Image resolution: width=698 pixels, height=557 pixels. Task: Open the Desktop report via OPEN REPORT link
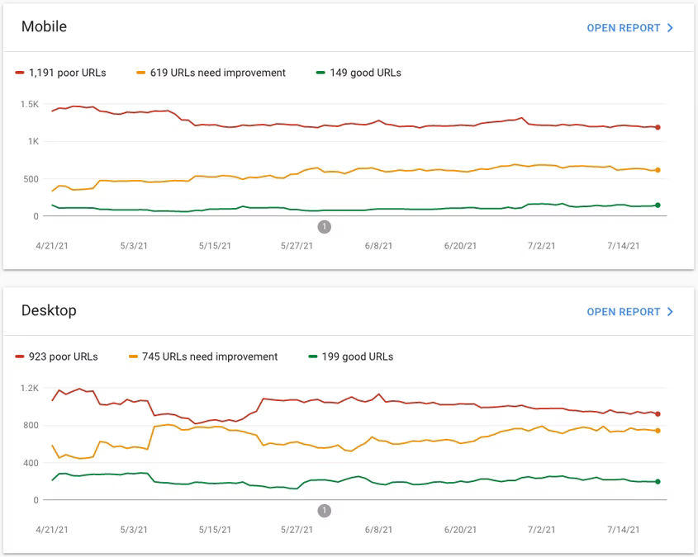pyautogui.click(x=624, y=312)
